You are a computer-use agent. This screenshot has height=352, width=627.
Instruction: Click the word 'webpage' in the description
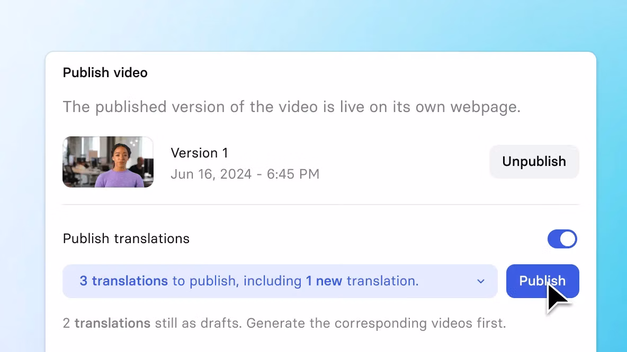click(485, 107)
